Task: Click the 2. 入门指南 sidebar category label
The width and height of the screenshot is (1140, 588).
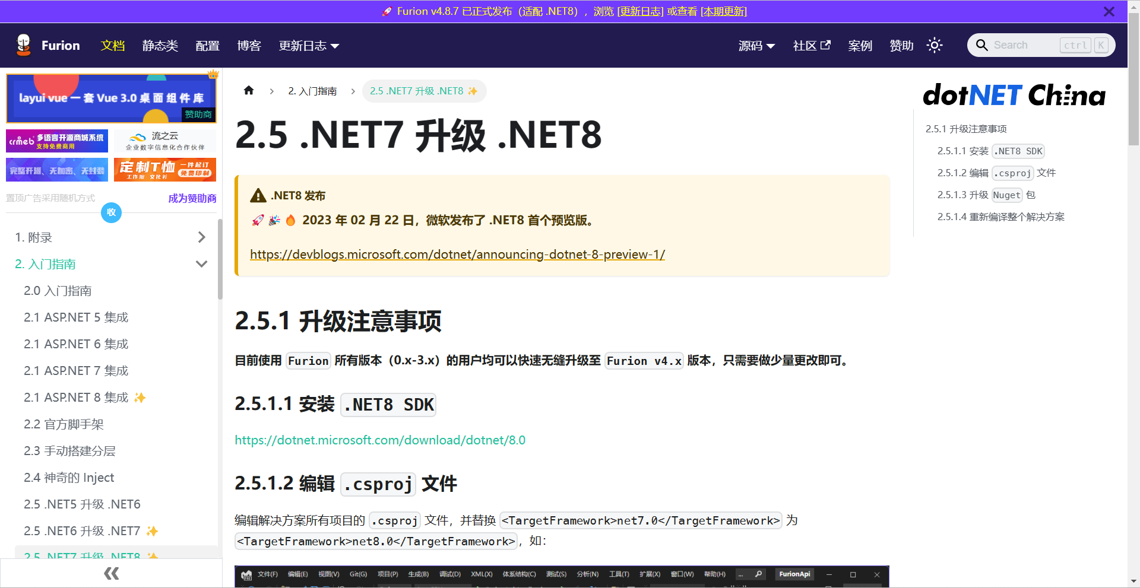Action: (x=45, y=264)
